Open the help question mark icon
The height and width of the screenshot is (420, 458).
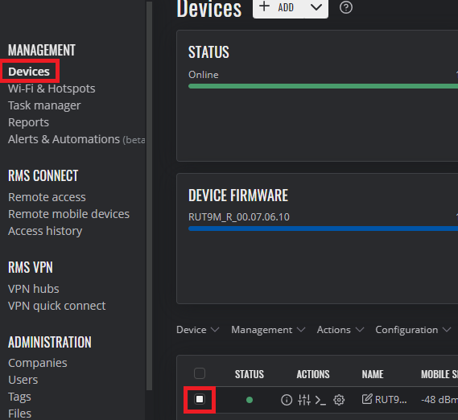346,7
